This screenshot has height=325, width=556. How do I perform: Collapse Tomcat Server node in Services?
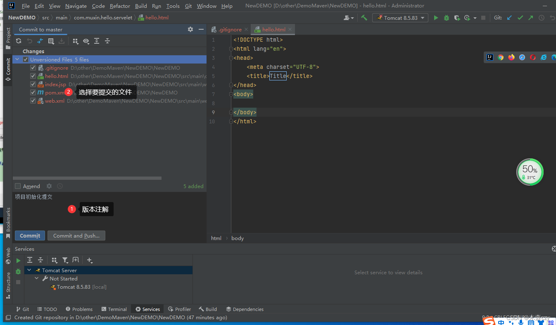click(x=29, y=270)
